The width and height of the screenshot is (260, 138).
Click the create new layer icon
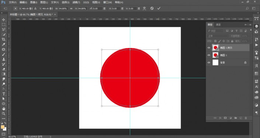point(240,118)
